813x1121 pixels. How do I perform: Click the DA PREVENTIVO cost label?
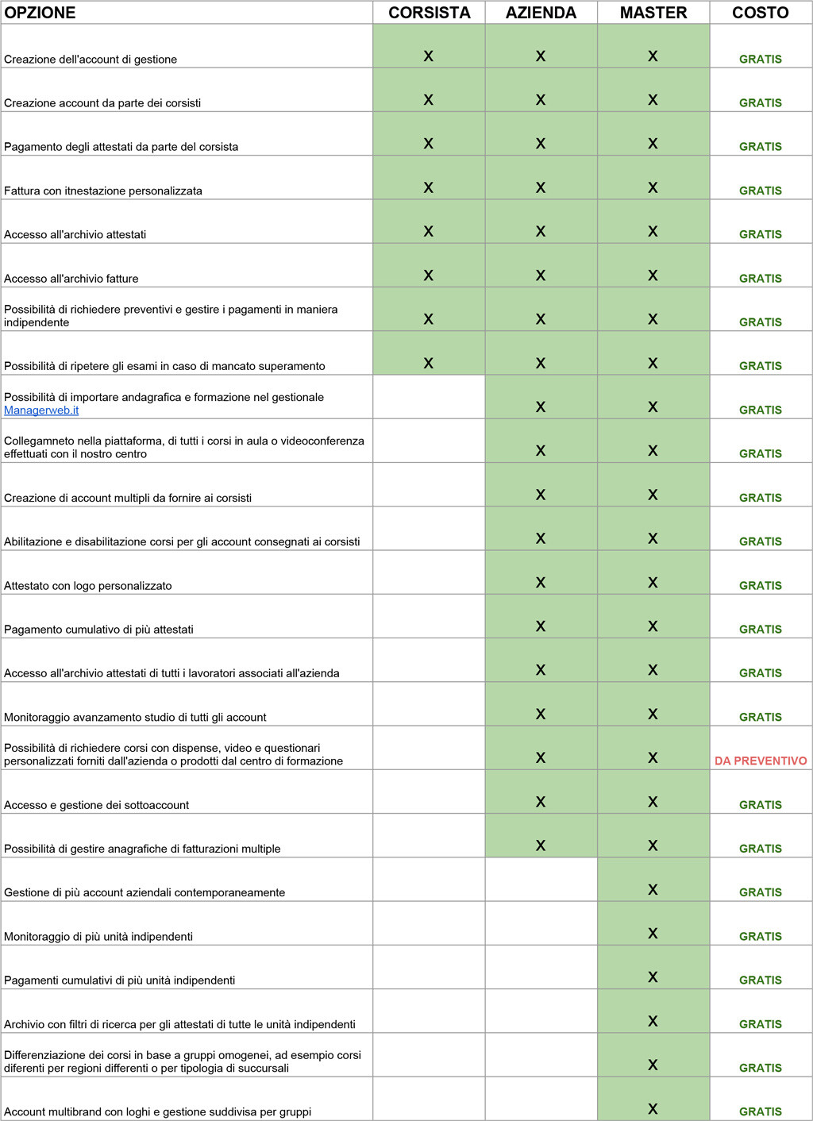pyautogui.click(x=760, y=761)
